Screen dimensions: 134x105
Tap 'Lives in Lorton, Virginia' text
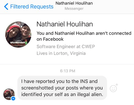click(x=61, y=53)
